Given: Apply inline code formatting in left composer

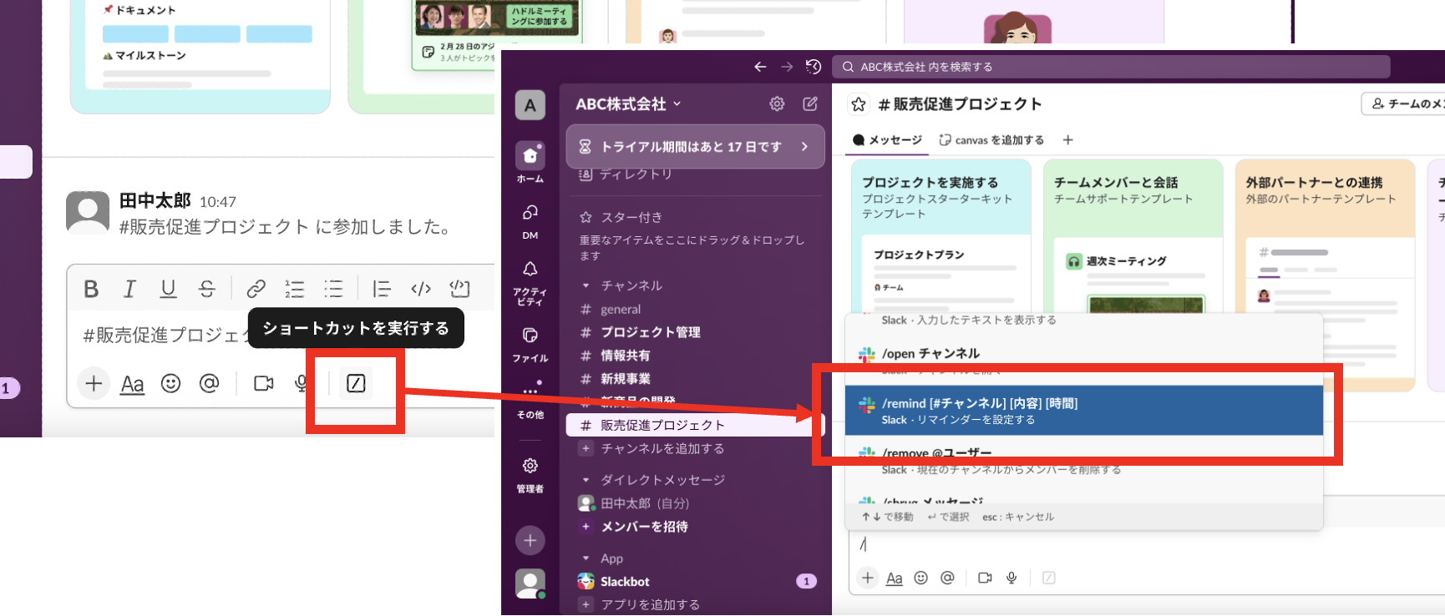Looking at the screenshot, I should [421, 289].
